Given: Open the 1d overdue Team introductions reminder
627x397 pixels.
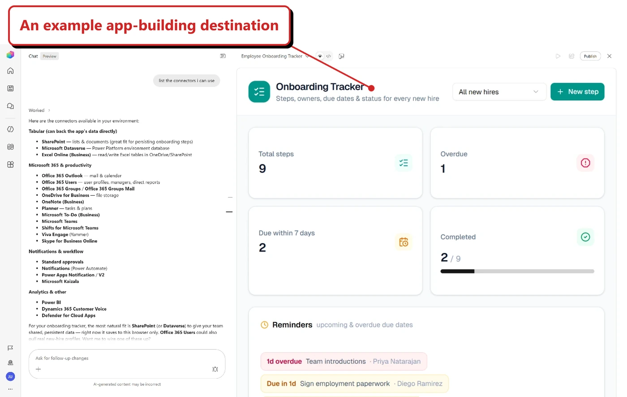Looking at the screenshot, I should [x=344, y=362].
